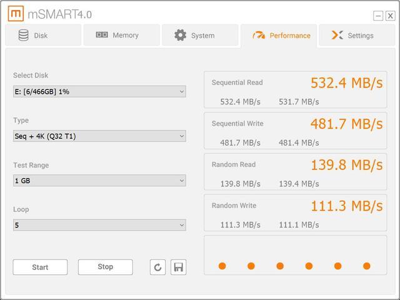
Task: Click the 532.4 MB/s large Sequential Read value
Action: [347, 83]
